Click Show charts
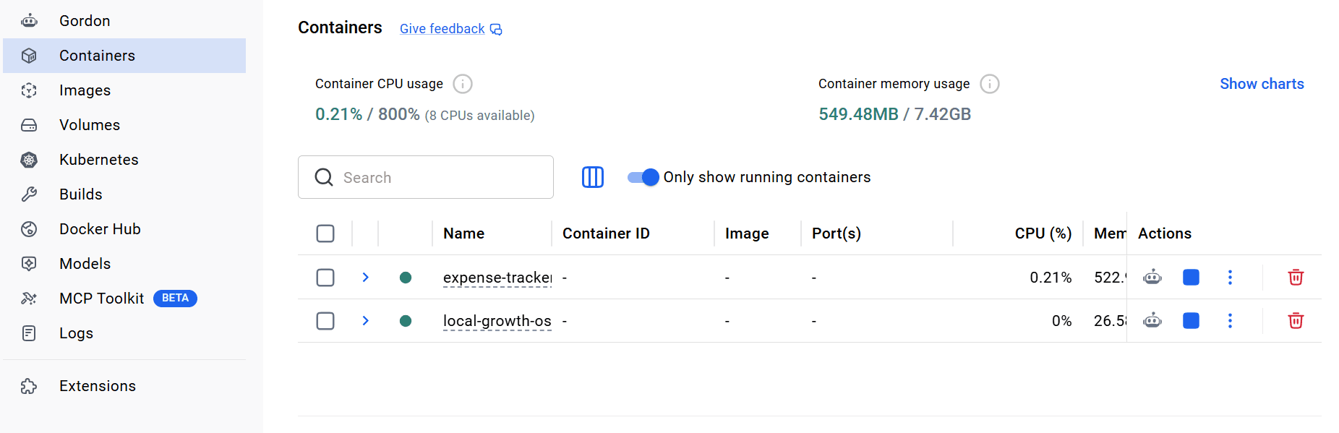Viewport: 1339px width, 433px height. pyautogui.click(x=1262, y=84)
